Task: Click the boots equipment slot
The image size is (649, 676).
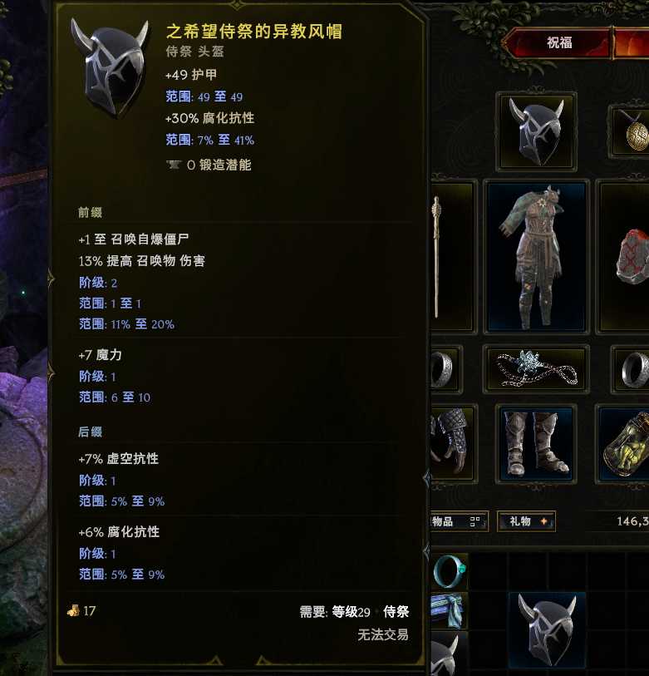Action: [x=536, y=444]
